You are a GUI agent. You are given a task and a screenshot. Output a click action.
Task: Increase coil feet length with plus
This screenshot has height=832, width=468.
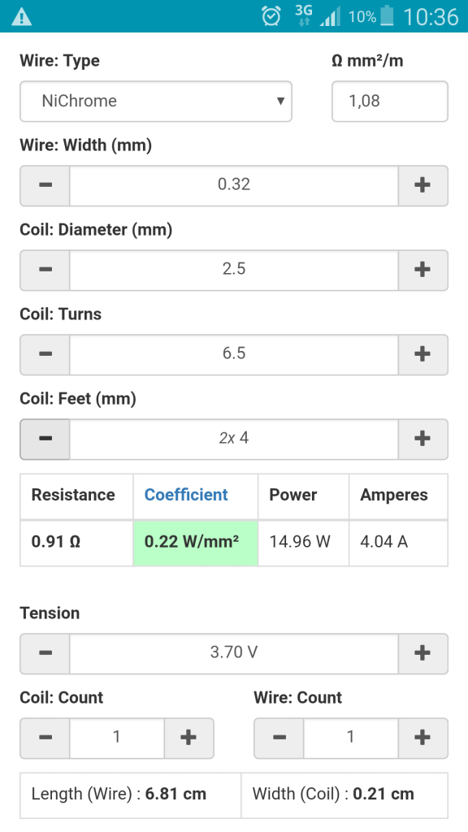[422, 439]
